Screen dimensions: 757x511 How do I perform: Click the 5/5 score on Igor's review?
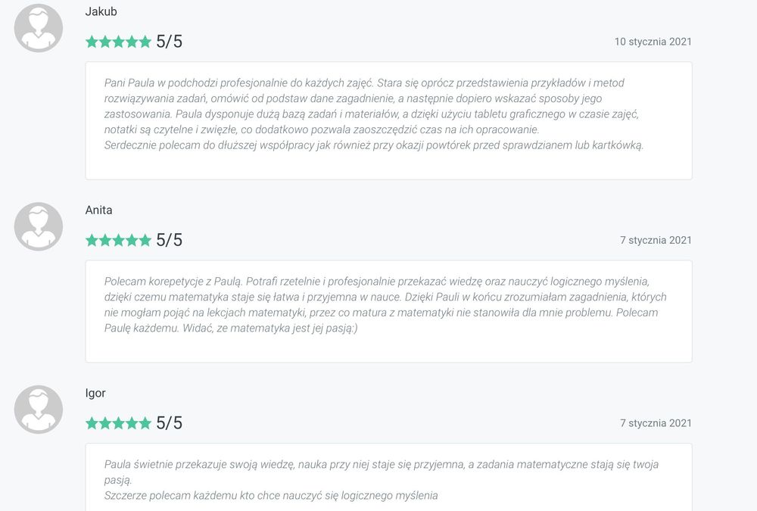coord(169,423)
